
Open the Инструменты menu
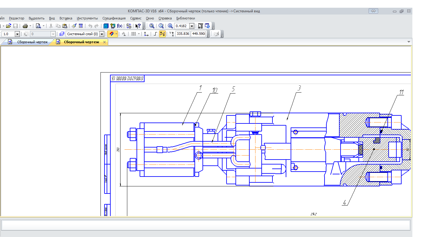[x=88, y=18]
